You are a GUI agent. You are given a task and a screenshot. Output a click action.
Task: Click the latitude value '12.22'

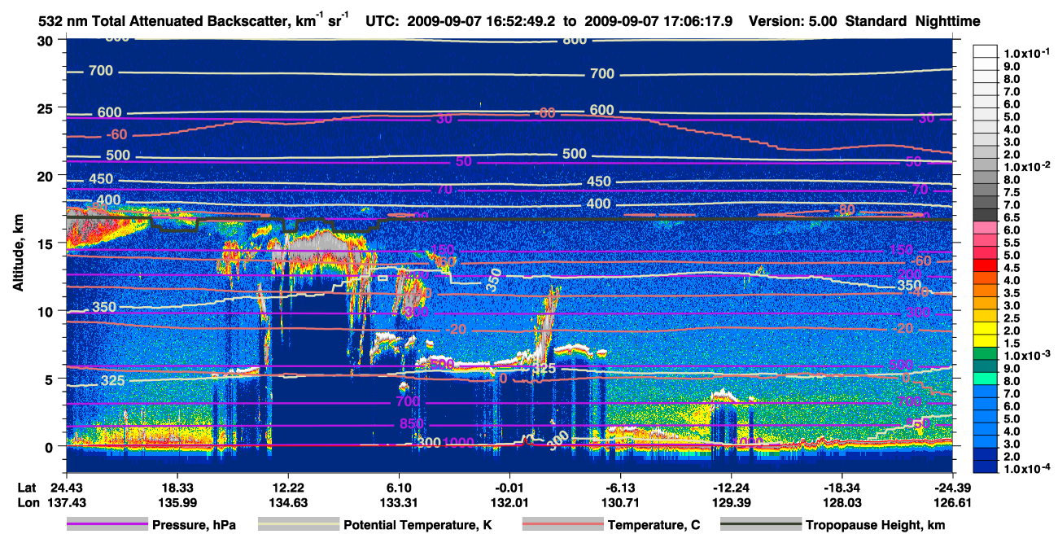pyautogui.click(x=287, y=487)
